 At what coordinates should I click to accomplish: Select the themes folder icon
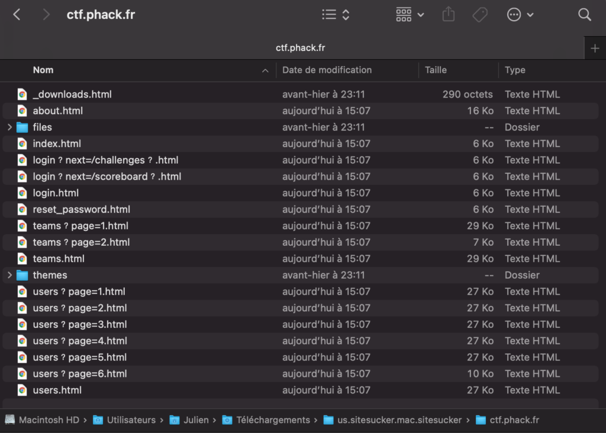[x=22, y=275]
